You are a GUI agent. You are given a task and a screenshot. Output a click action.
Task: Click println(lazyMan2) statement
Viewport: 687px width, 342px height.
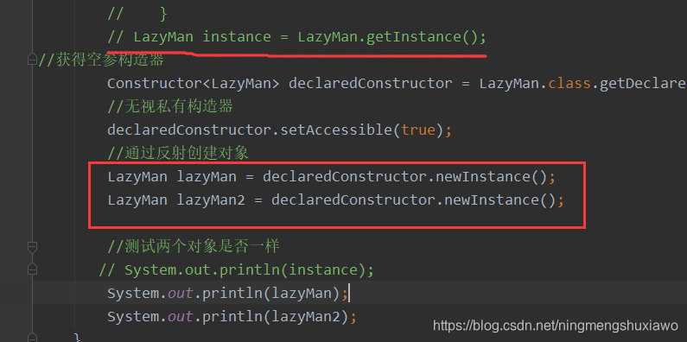tap(232, 316)
